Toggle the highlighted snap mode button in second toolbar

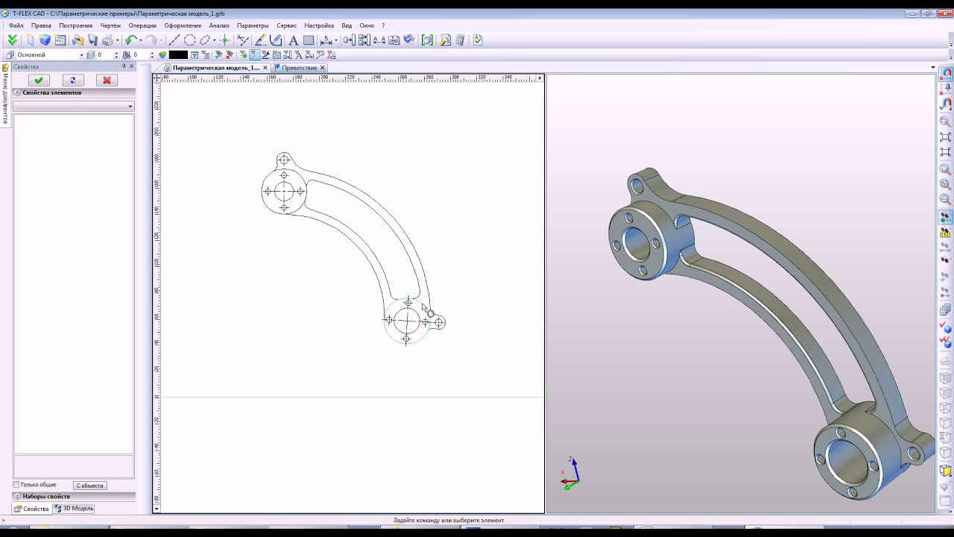(255, 54)
